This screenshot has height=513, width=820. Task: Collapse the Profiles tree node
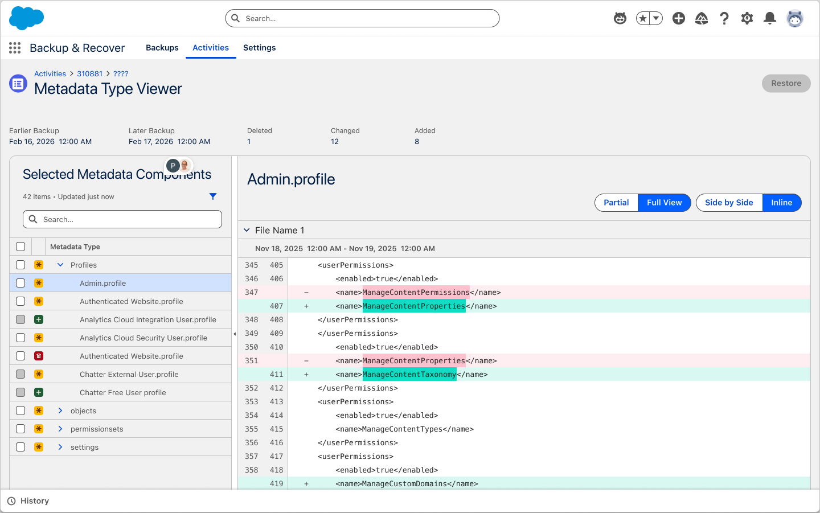tap(60, 265)
